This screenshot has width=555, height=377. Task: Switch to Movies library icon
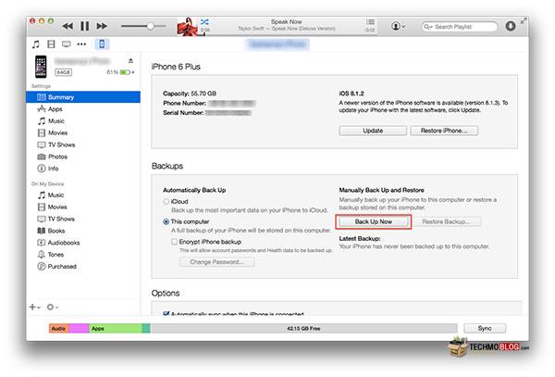coord(51,44)
